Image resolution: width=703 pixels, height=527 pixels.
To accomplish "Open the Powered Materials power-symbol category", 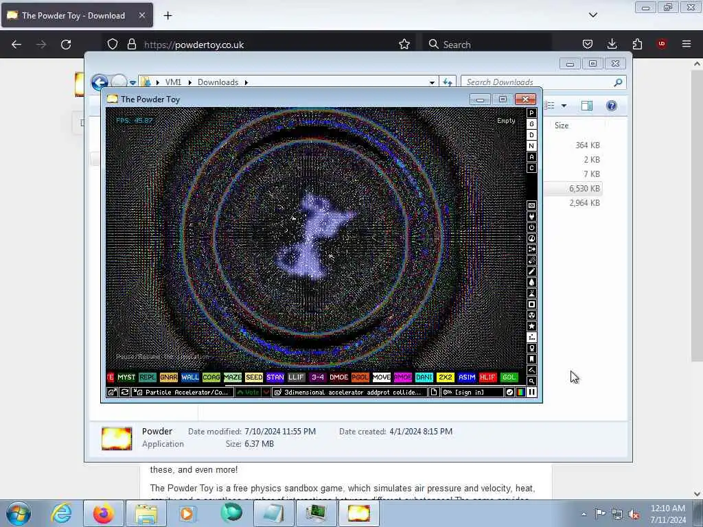I will 531,228.
